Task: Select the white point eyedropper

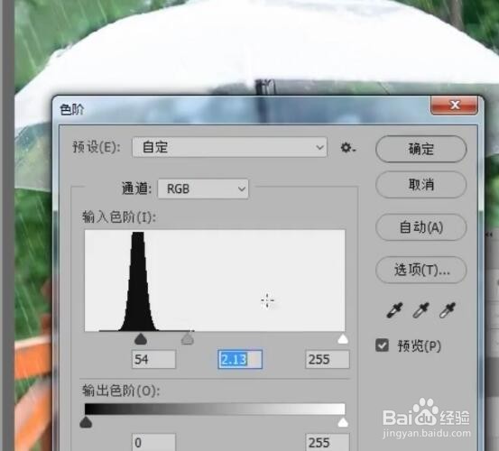Action: [448, 310]
